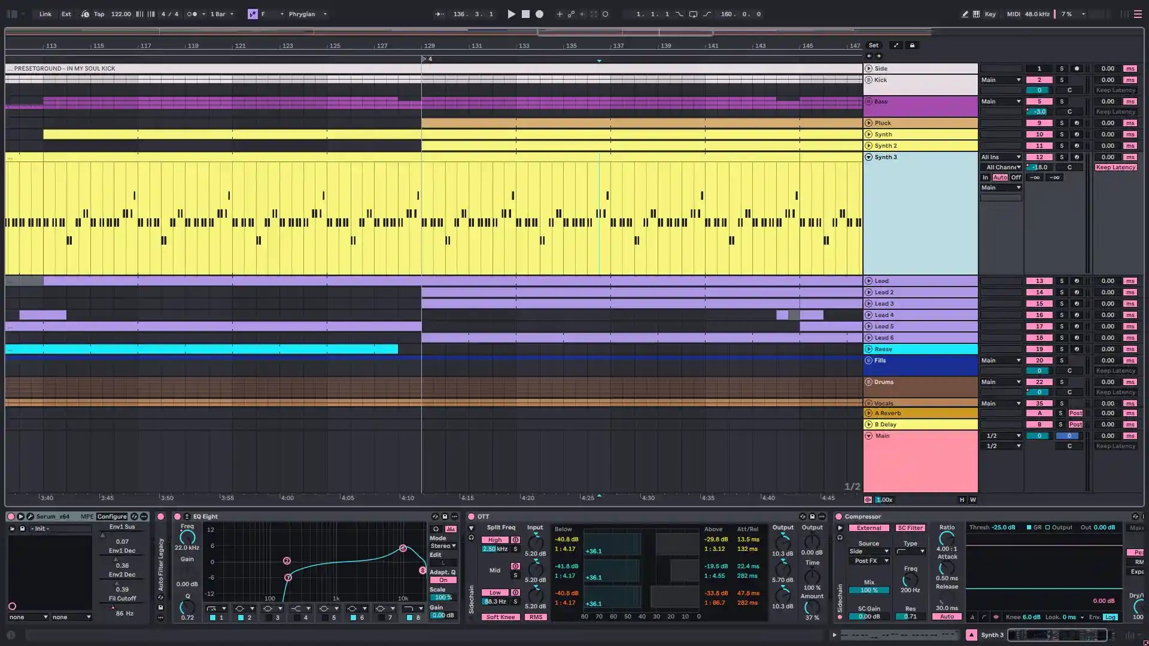Toggle the Loop switch in transport
Image resolution: width=1149 pixels, height=646 pixels.
693,14
